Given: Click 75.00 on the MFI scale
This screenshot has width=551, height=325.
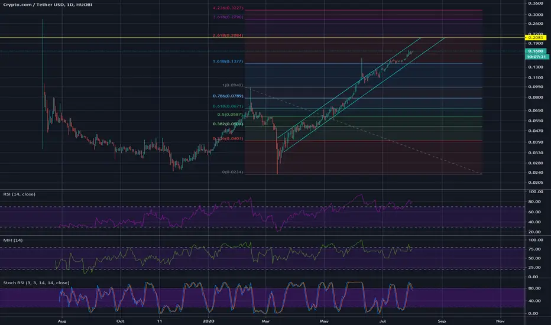Looking at the screenshot, I should click(536, 249).
